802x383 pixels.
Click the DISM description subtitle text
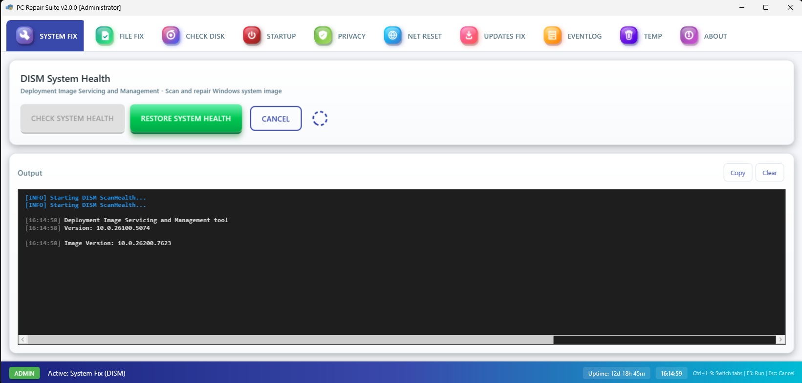[151, 91]
